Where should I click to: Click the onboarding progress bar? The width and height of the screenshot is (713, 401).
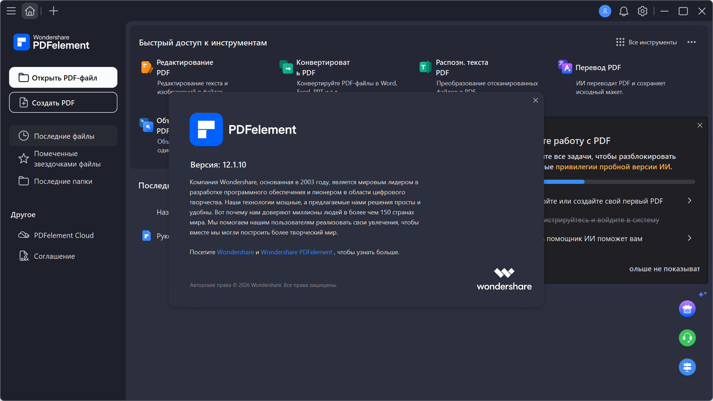(x=619, y=182)
